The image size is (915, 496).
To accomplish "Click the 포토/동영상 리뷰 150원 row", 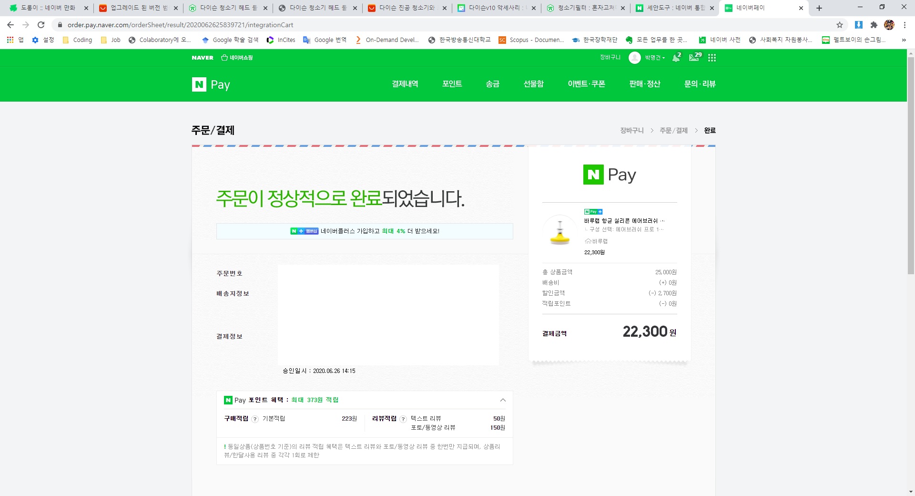I will click(x=457, y=428).
